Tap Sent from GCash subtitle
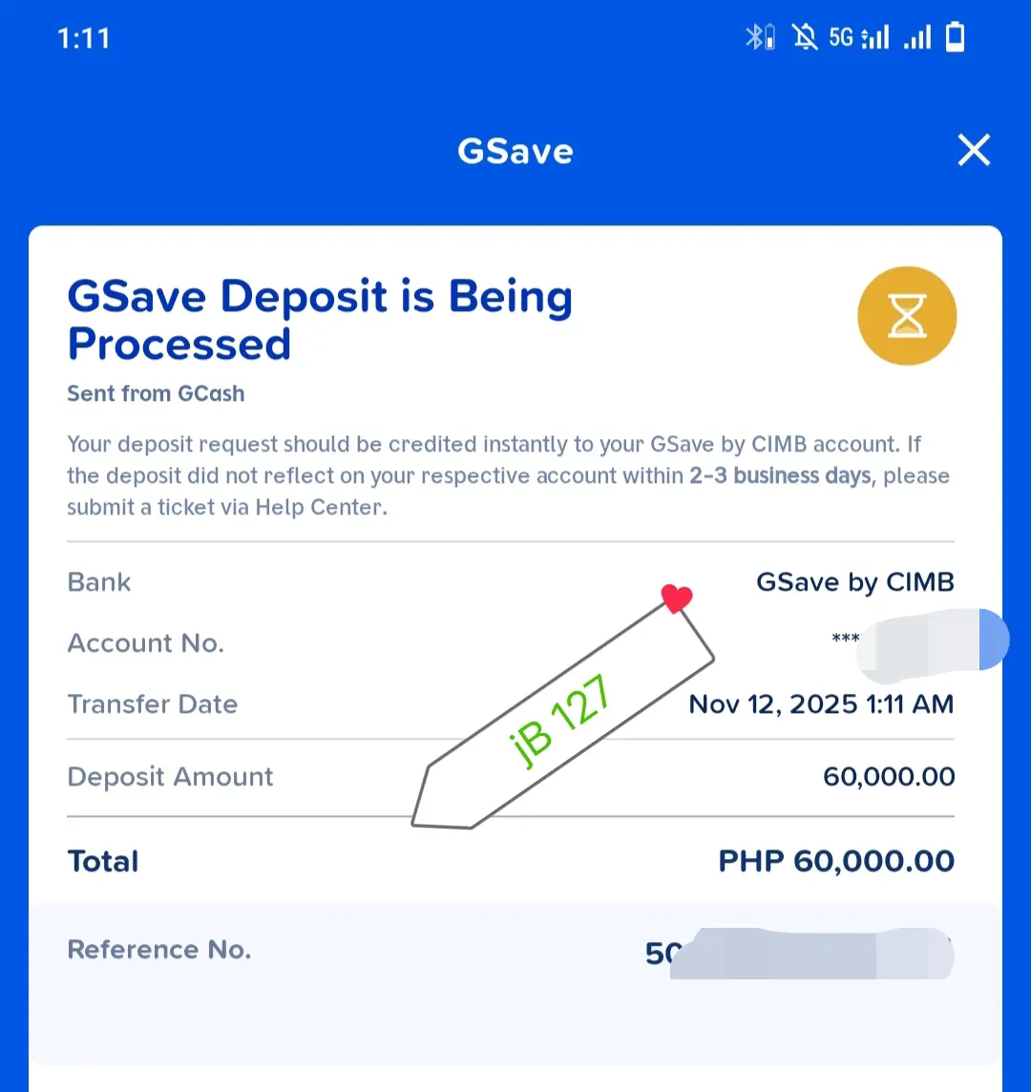1031x1092 pixels. click(156, 393)
